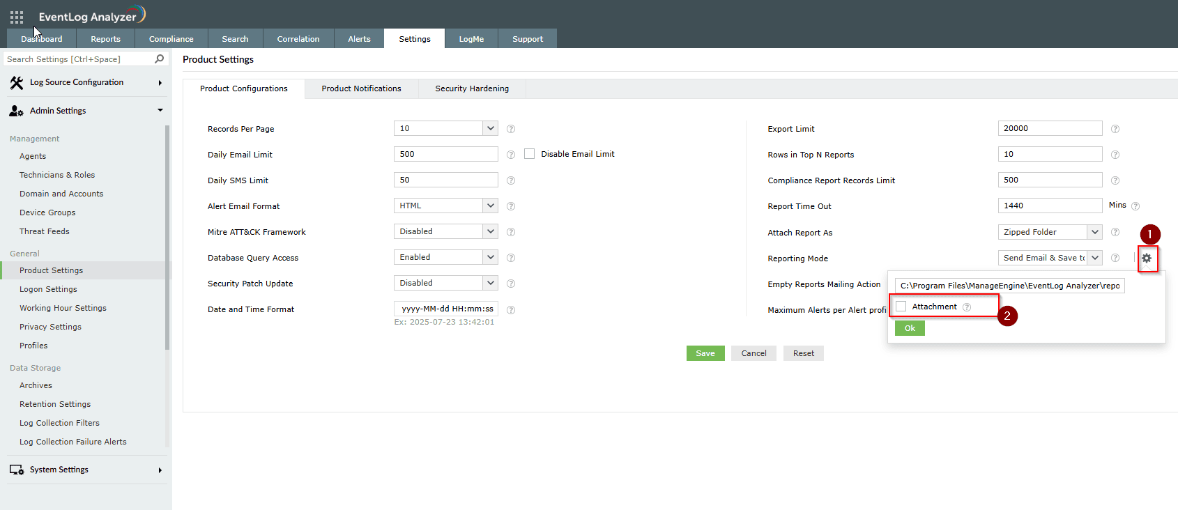Show help for Daily Email Limit
Viewport: 1178px width, 510px height.
[511, 155]
